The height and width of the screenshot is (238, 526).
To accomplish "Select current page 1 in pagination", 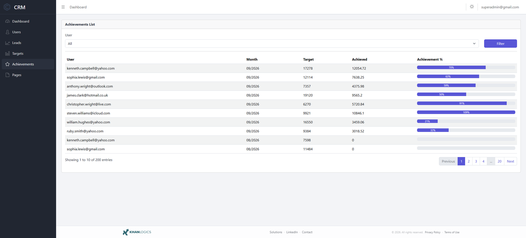I will click(x=461, y=161).
